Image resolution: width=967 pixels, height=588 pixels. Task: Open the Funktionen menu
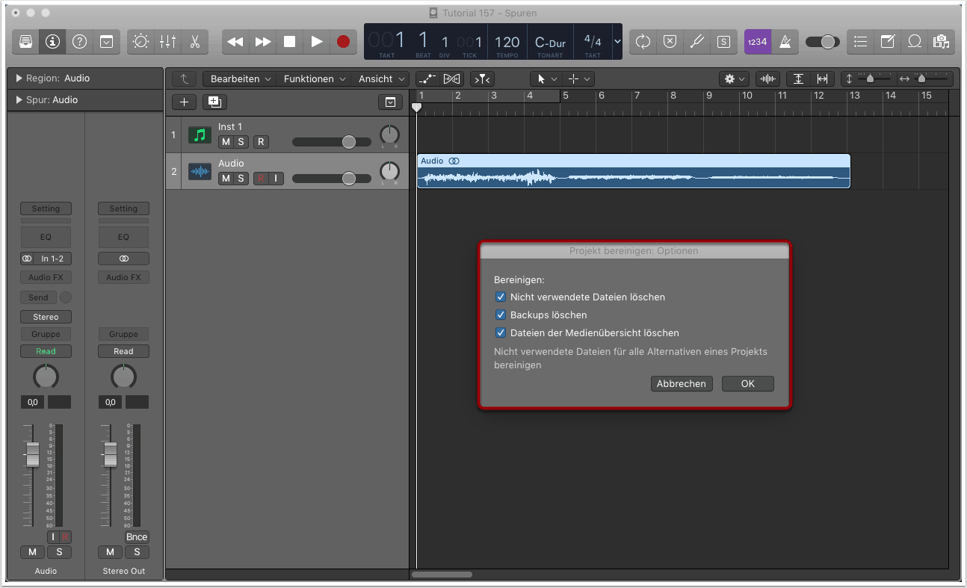314,79
